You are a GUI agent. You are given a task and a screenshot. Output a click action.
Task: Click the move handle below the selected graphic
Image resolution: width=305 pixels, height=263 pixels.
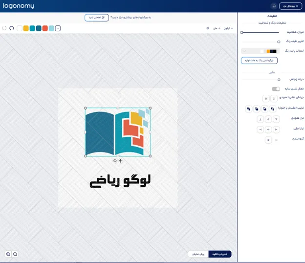click(121, 161)
